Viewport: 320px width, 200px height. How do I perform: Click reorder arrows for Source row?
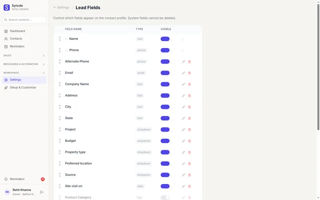(x=60, y=175)
